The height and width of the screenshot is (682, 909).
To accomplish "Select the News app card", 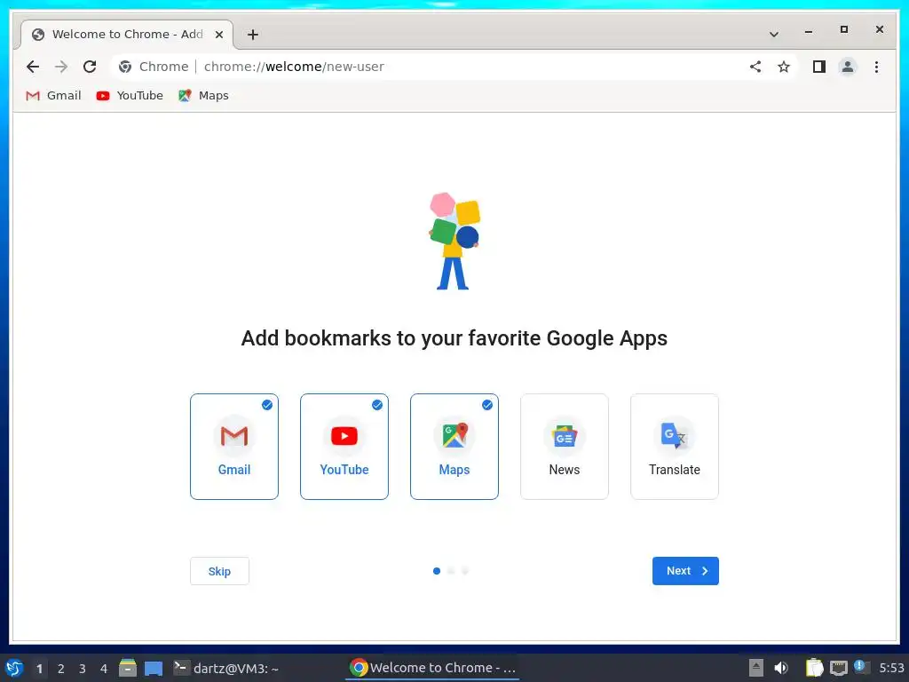I will pyautogui.click(x=565, y=447).
